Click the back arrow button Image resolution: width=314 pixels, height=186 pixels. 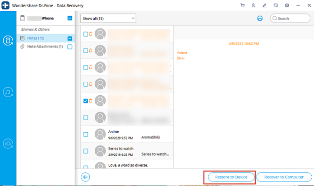(x=85, y=177)
